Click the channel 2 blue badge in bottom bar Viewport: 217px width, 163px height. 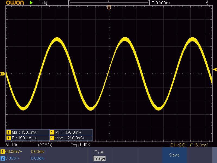(x=2, y=158)
